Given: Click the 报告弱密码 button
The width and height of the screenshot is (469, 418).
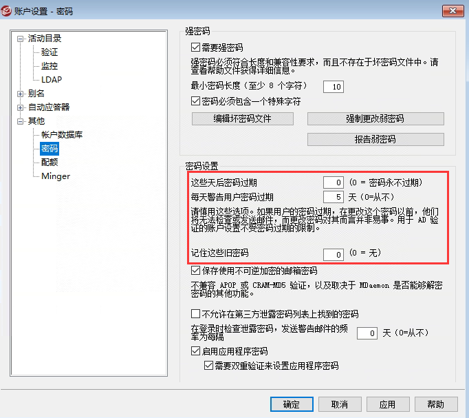Looking at the screenshot, I should tap(375, 140).
